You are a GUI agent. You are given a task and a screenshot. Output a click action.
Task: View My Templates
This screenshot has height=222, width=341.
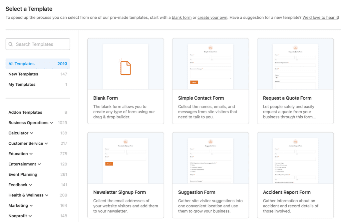22,84
